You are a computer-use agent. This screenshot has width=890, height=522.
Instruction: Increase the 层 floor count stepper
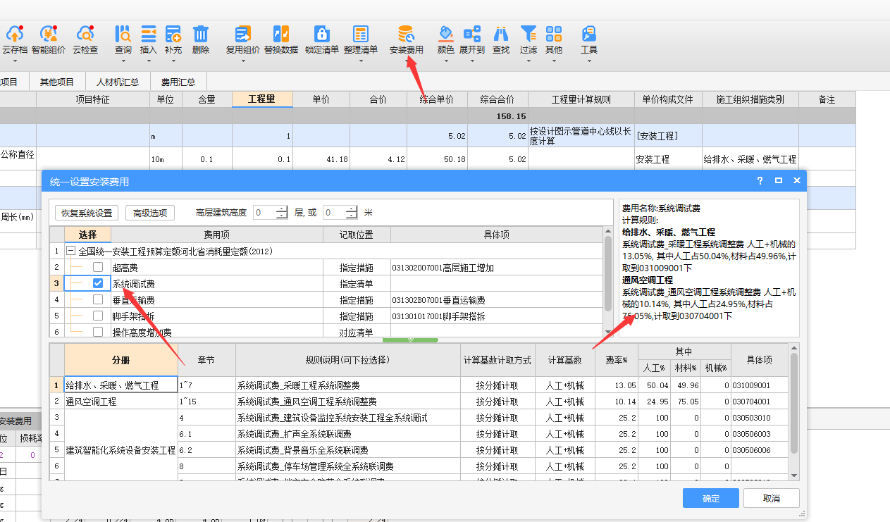pos(282,209)
